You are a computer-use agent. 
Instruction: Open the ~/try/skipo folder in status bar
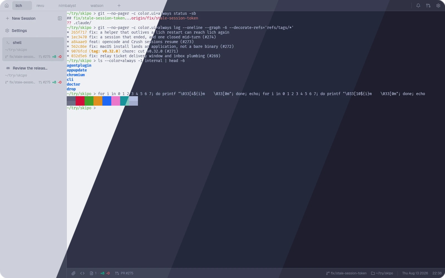[382, 273]
